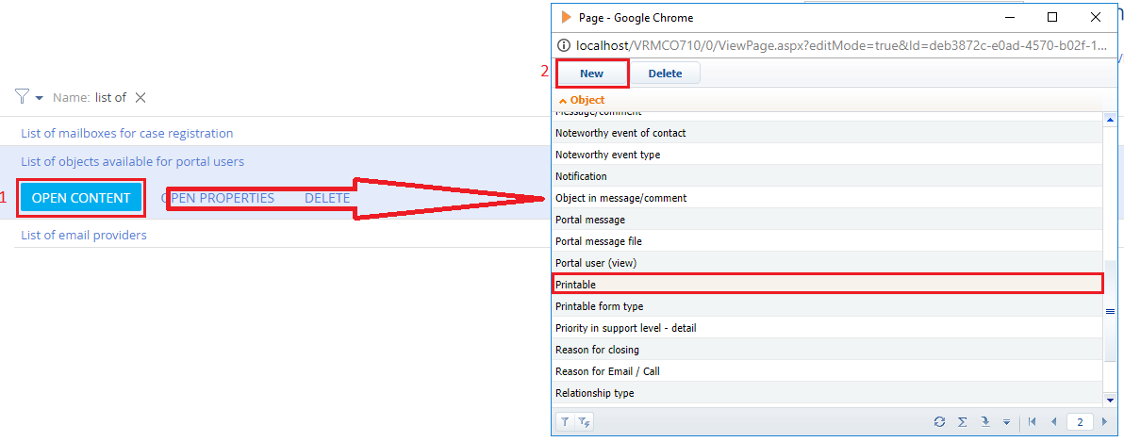
Task: Select the Portal message file row
Action: point(827,241)
